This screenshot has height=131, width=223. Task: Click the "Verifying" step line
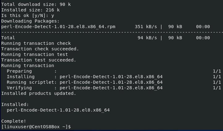84,88
